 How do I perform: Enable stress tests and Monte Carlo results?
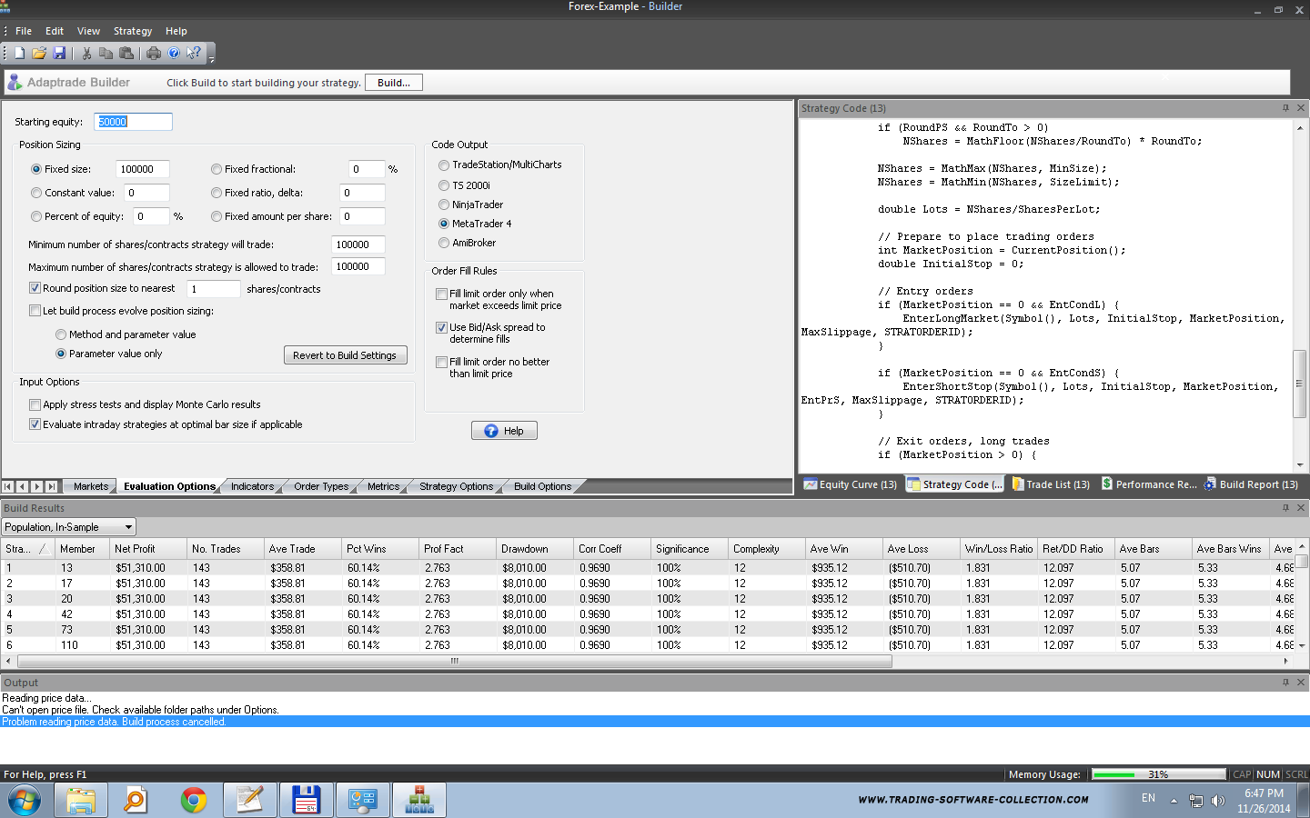pyautogui.click(x=35, y=404)
